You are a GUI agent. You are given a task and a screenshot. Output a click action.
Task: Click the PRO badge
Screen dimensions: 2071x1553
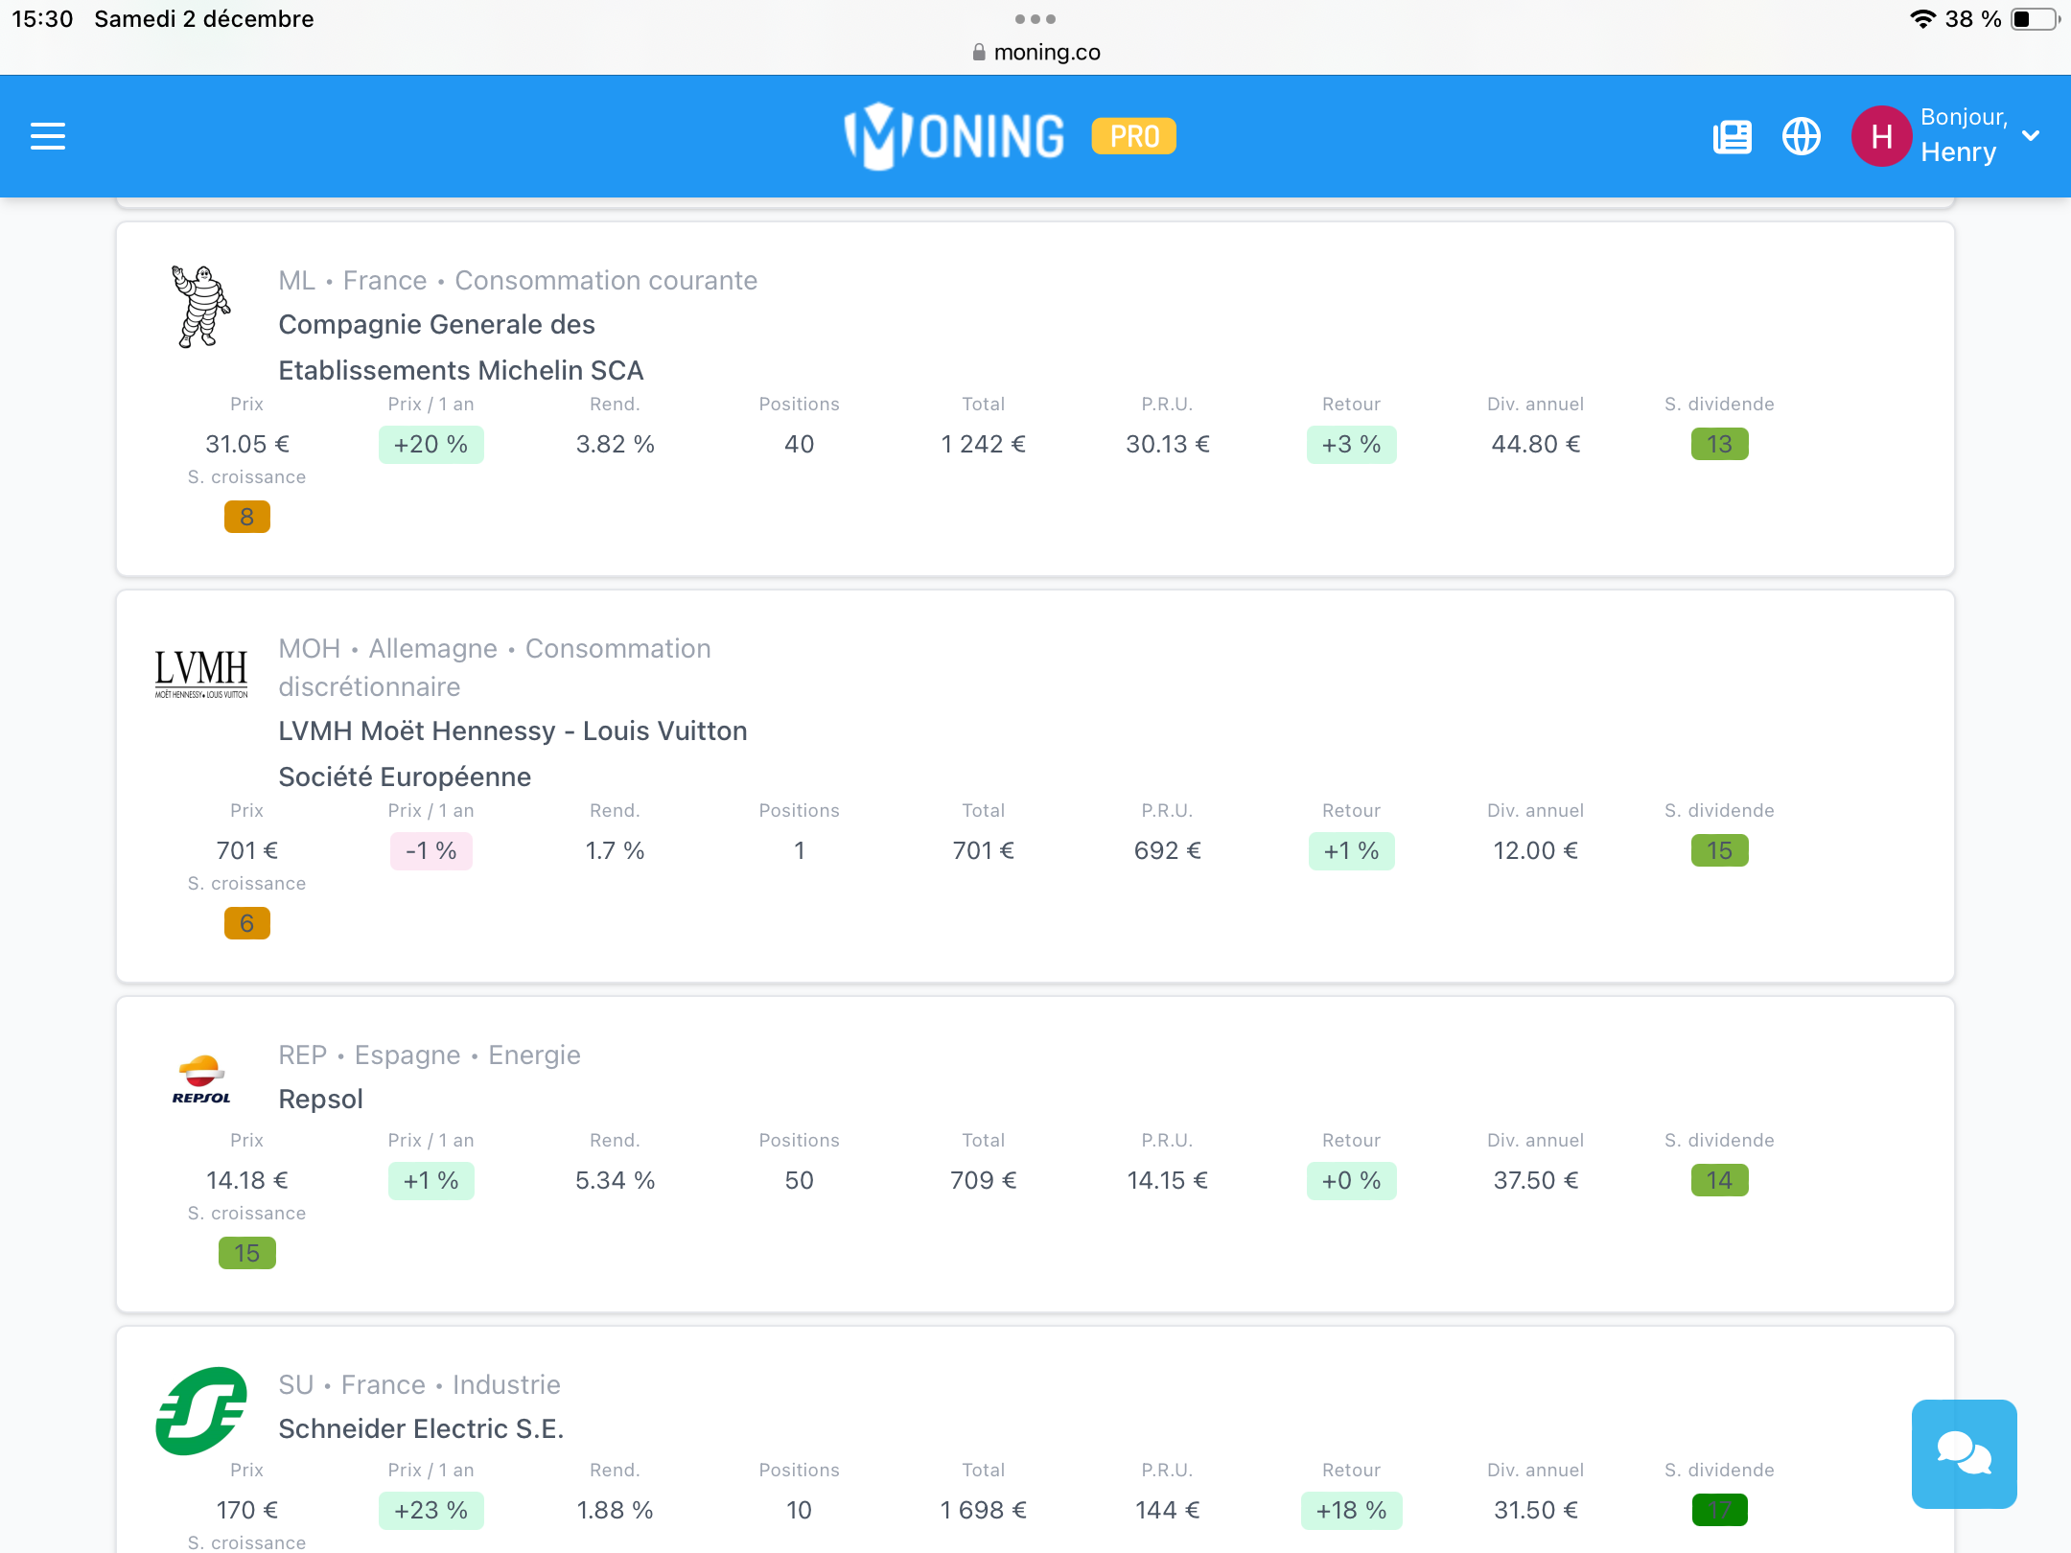coord(1134,136)
